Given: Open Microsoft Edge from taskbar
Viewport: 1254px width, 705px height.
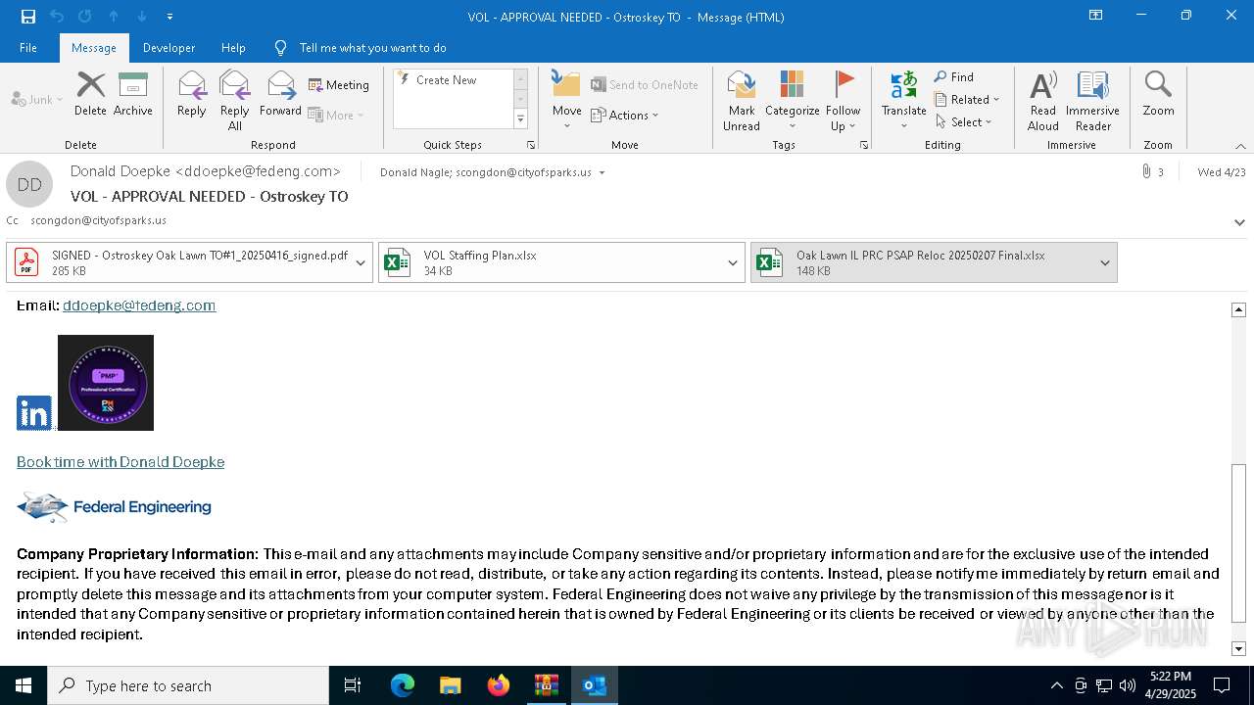Looking at the screenshot, I should [403, 685].
